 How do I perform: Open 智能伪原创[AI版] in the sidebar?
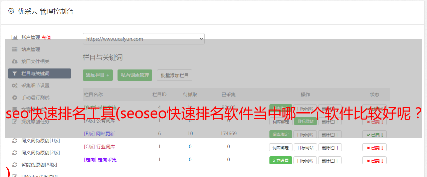click(x=39, y=165)
